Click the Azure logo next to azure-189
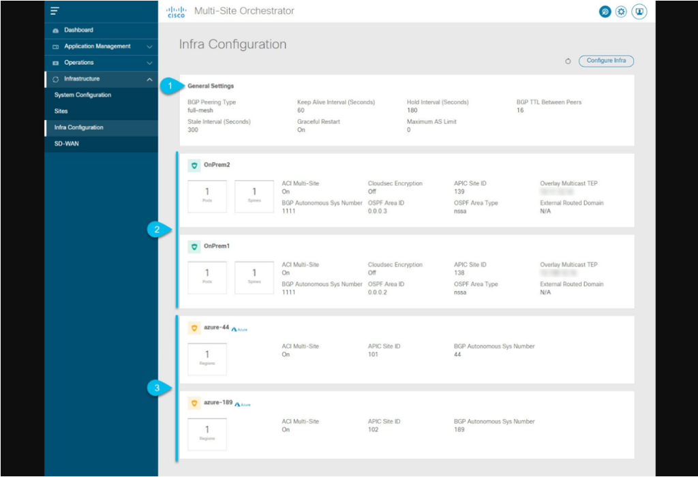The height and width of the screenshot is (477, 698). 243,405
